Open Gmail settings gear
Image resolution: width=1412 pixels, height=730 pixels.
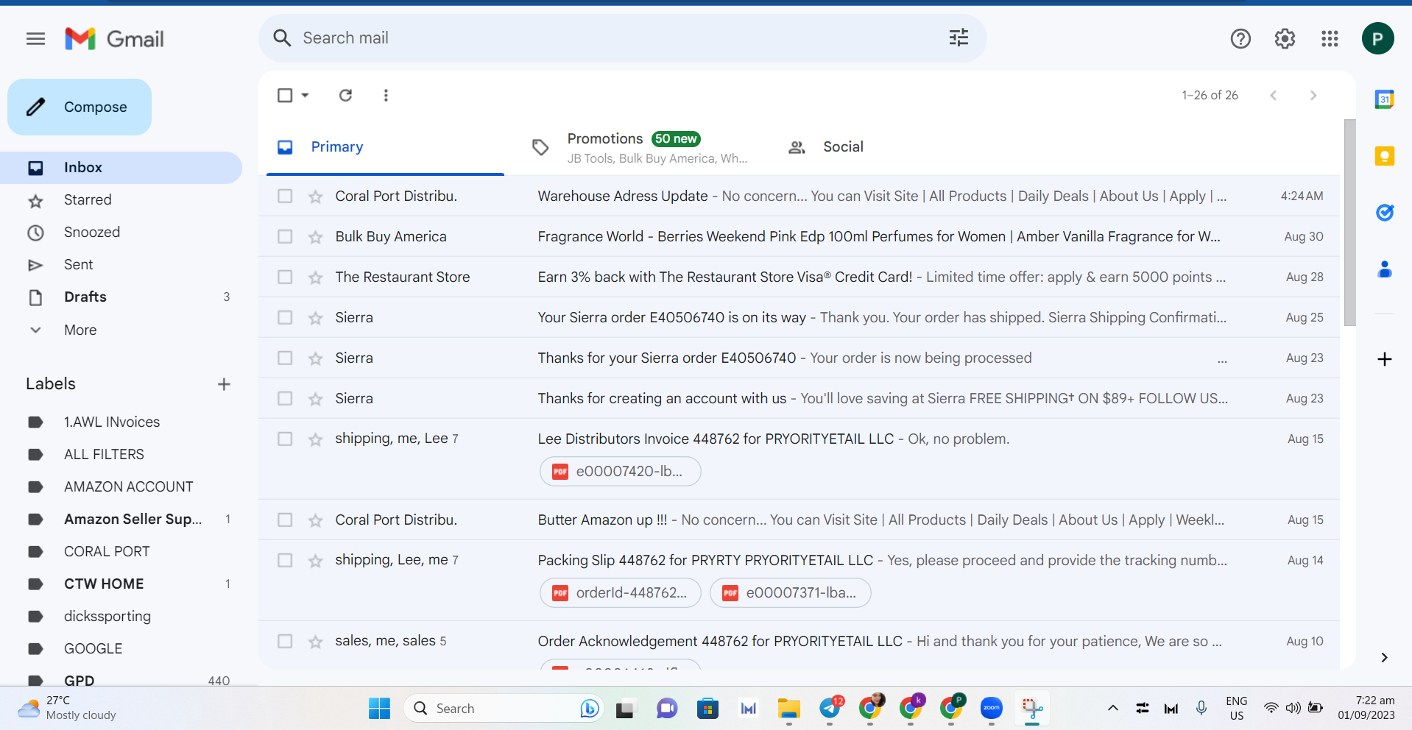(x=1285, y=38)
